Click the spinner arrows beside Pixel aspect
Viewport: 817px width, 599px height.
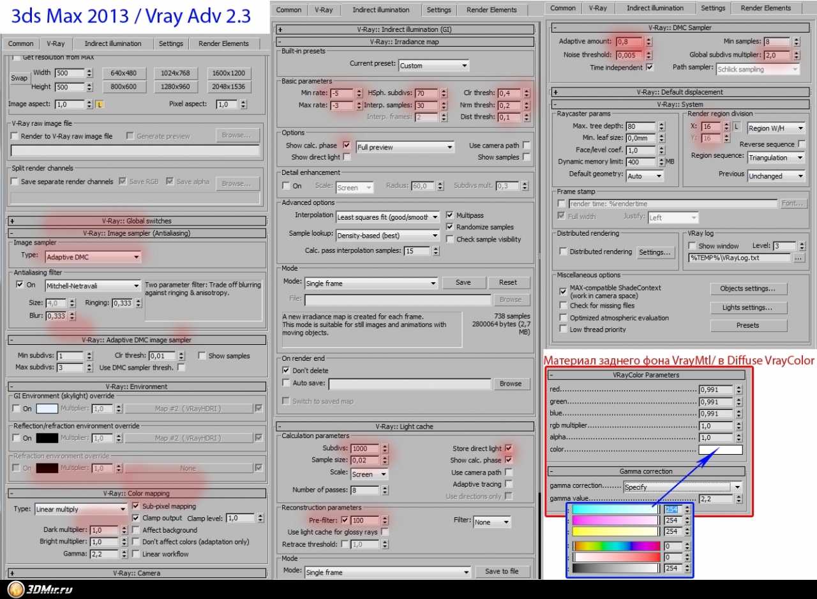(243, 105)
